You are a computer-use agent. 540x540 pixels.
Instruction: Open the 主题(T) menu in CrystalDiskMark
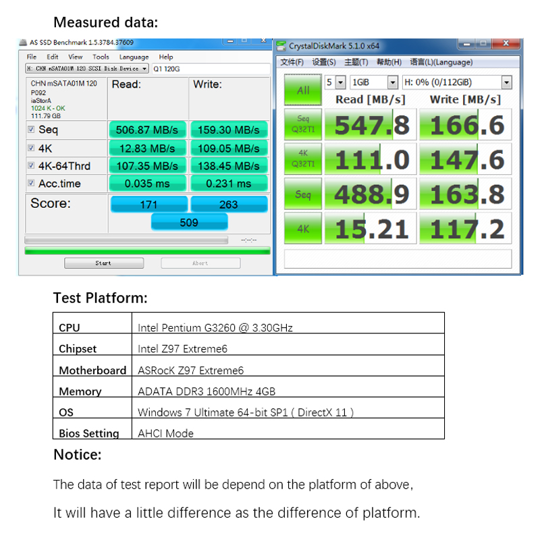point(356,62)
